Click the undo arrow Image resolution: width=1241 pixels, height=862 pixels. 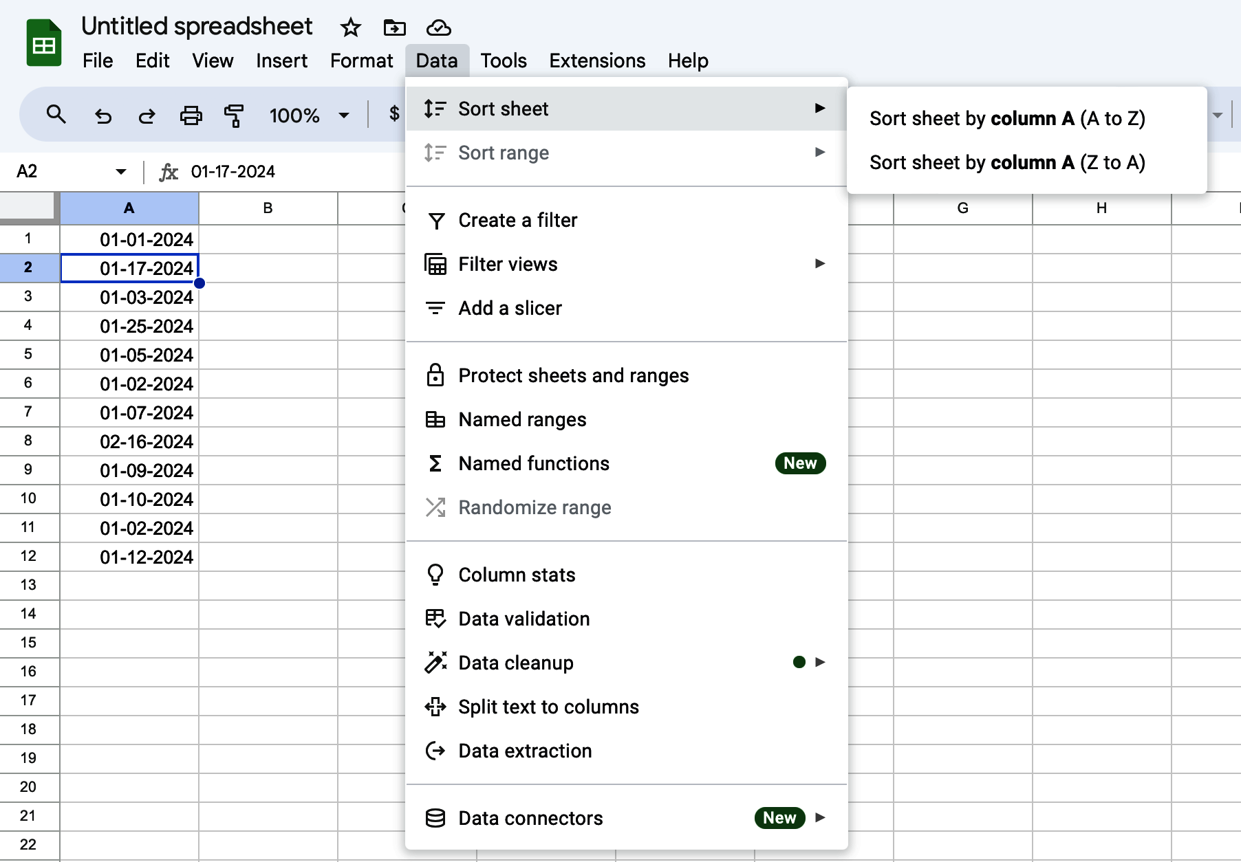coord(102,115)
